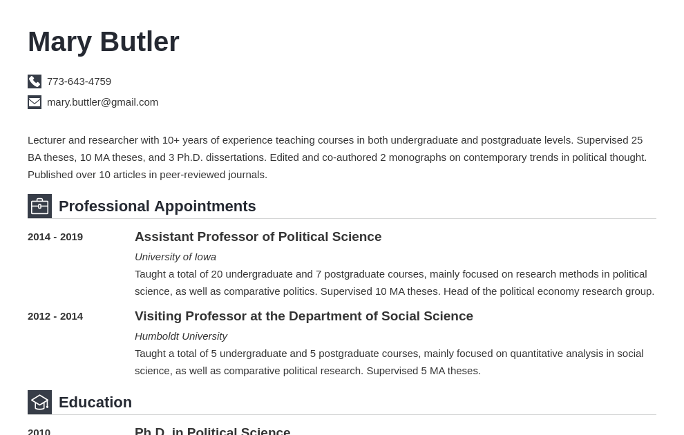This screenshot has height=435, width=684.
Task: Click the Professional Appointments section heading
Action: pos(157,206)
